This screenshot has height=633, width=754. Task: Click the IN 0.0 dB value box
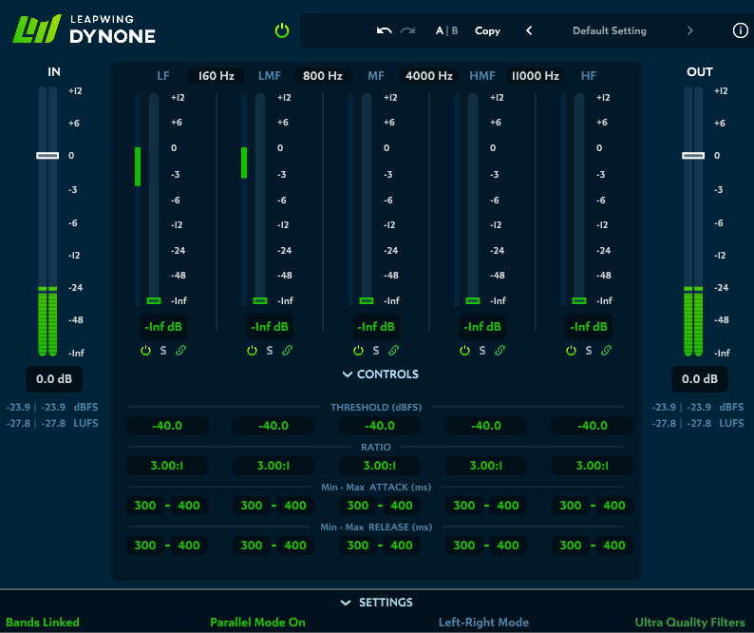coord(54,379)
